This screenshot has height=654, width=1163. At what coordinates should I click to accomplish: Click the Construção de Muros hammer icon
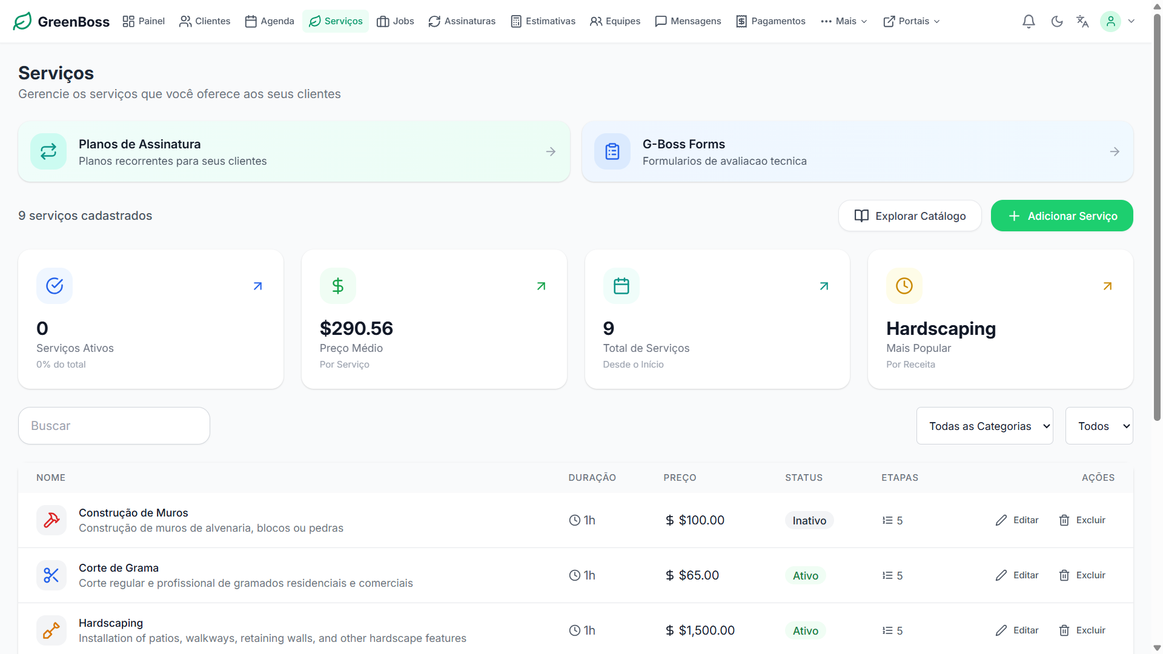tap(51, 520)
